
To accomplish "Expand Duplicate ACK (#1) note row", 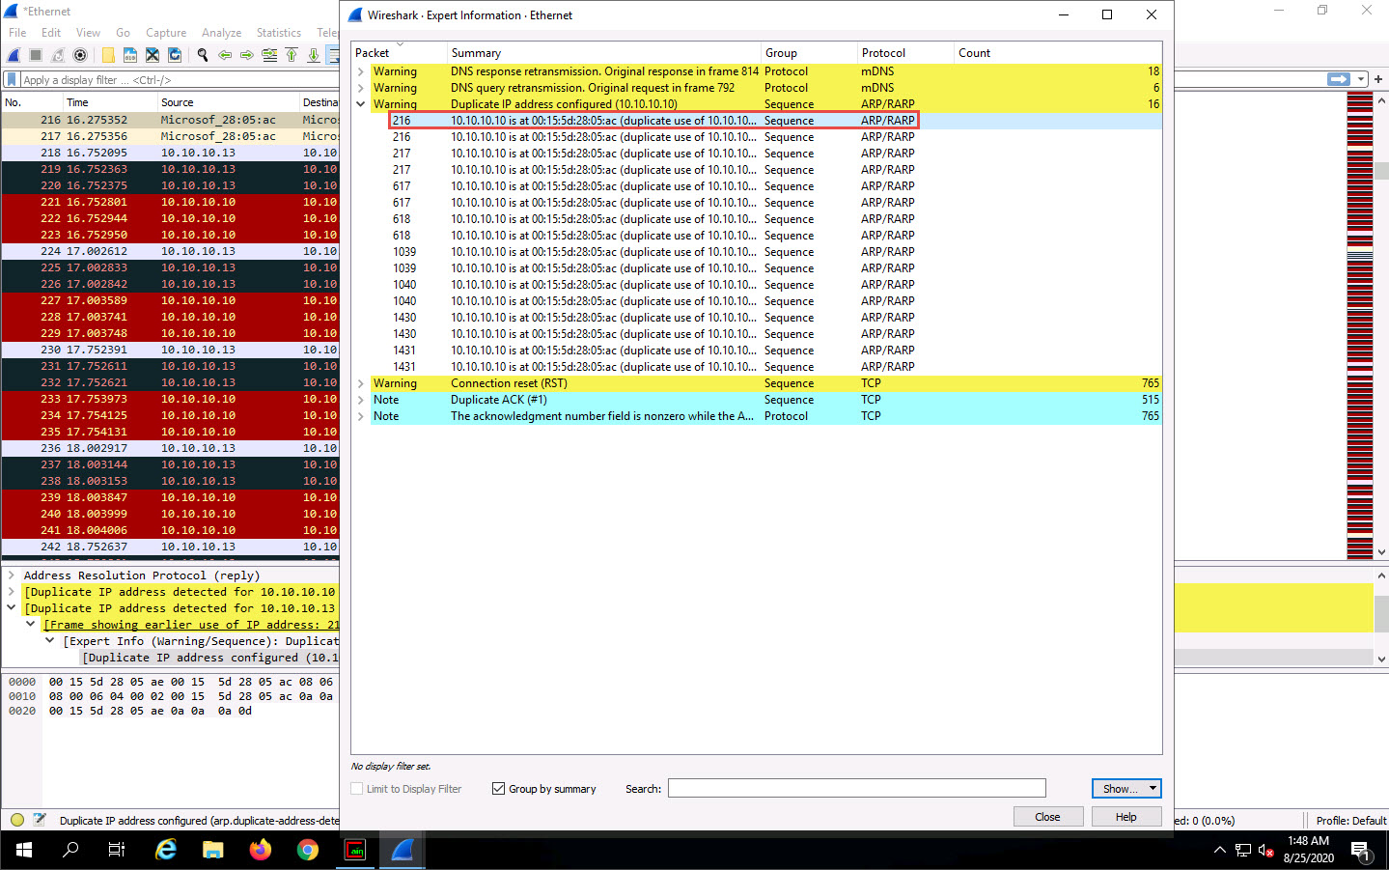I will tap(361, 400).
